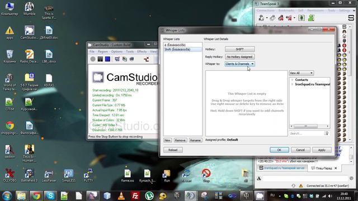This screenshot has width=358, height=201.
Task: Switch to IronSquad.ru Teamspeak server chat tab
Action: 282,168
